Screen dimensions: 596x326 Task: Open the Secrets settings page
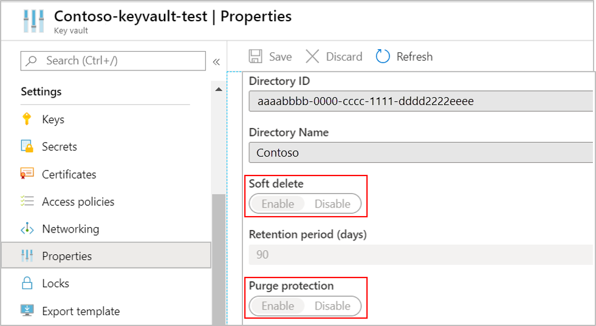pos(60,146)
